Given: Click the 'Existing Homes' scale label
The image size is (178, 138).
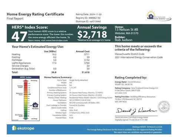Looking at the screenshot, I should (x=20, y=86).
